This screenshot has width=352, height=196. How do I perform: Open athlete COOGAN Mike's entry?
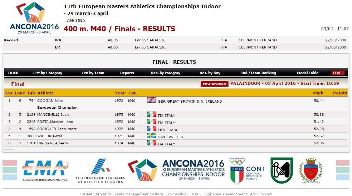[x=50, y=101]
